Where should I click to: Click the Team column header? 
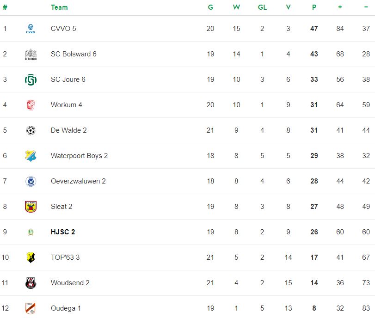point(59,7)
